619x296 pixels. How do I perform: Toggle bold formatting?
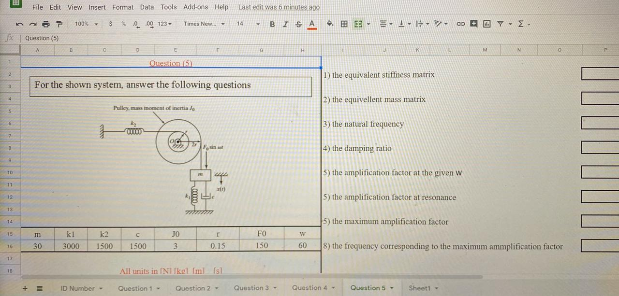coord(272,24)
